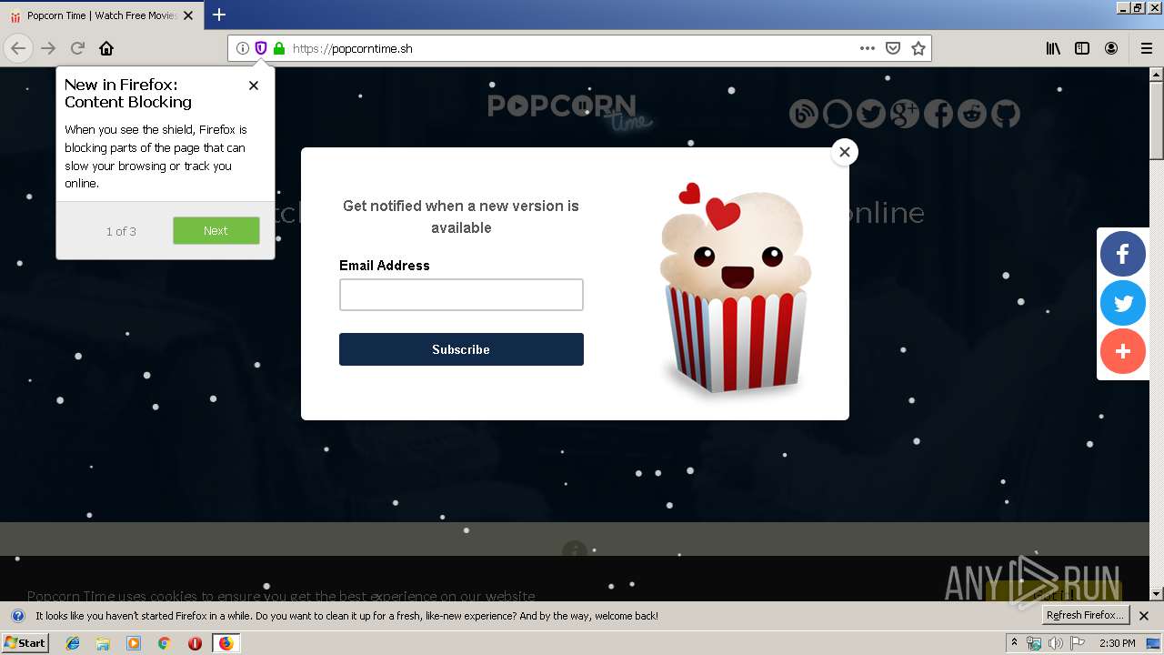
Task: Share on Facebook via side share bar
Action: tap(1123, 254)
